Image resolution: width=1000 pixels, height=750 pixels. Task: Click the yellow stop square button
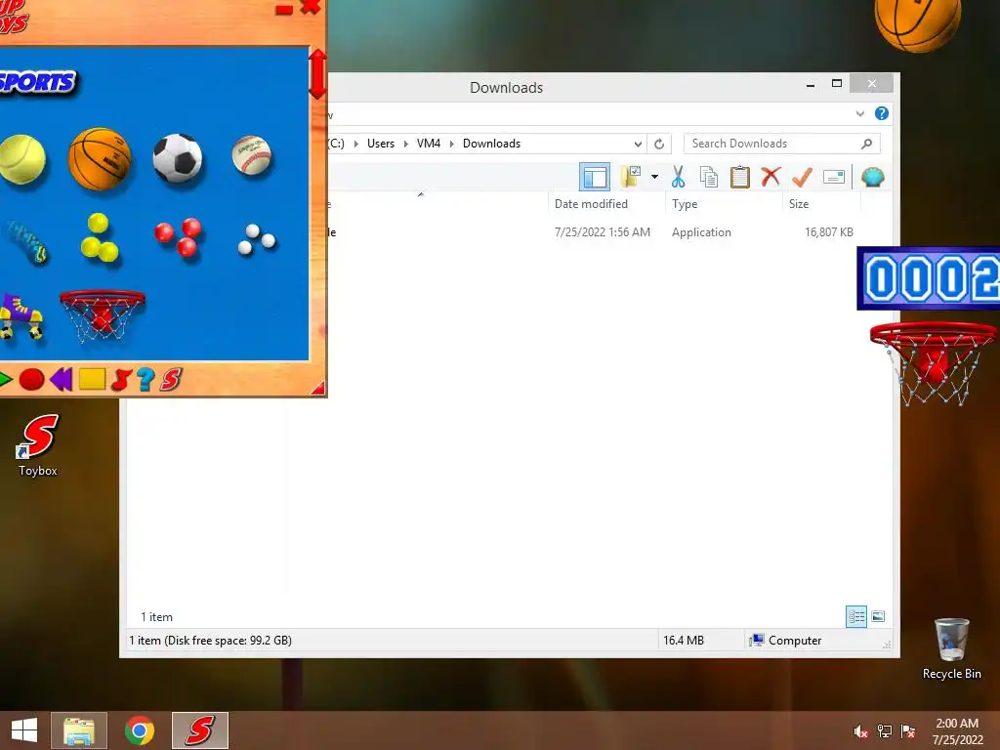[x=92, y=379]
